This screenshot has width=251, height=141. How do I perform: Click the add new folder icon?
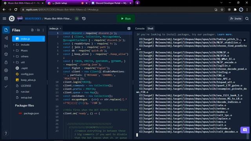tap(38, 30)
